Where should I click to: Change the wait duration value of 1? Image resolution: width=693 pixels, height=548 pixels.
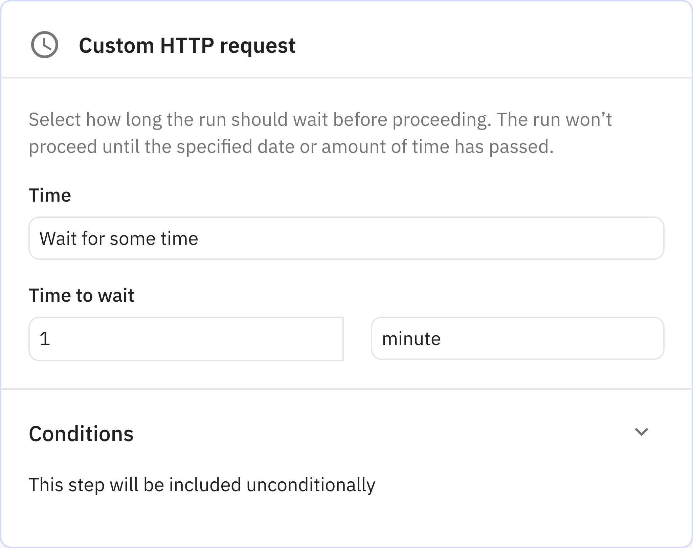point(186,339)
